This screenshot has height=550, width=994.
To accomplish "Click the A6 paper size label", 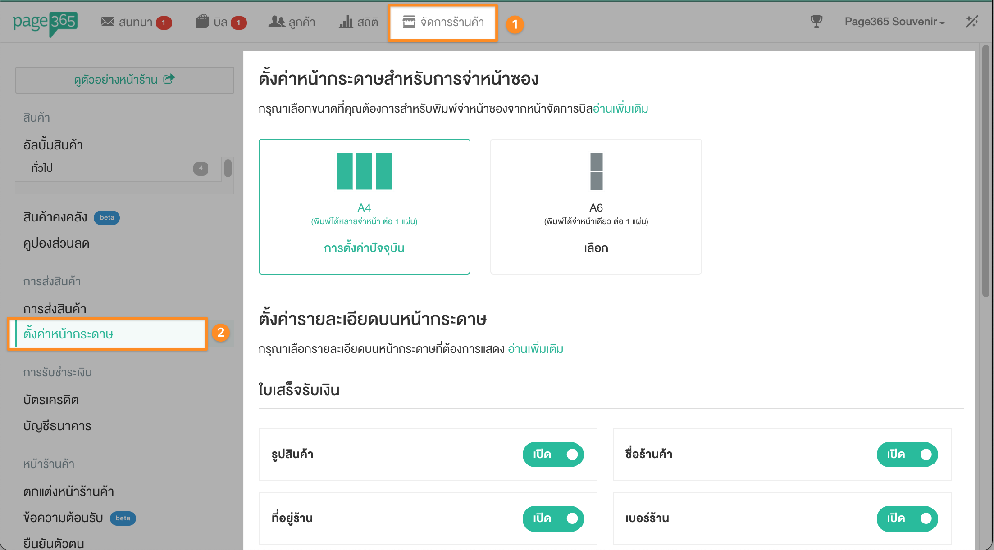I will pyautogui.click(x=596, y=207).
